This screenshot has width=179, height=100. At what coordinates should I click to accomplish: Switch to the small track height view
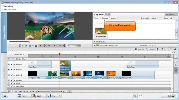[x=16, y=91]
